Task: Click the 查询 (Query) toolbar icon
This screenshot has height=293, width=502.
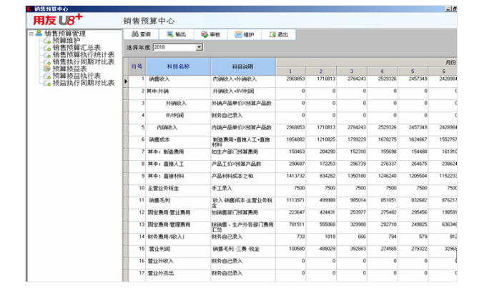Action: pyautogui.click(x=141, y=34)
